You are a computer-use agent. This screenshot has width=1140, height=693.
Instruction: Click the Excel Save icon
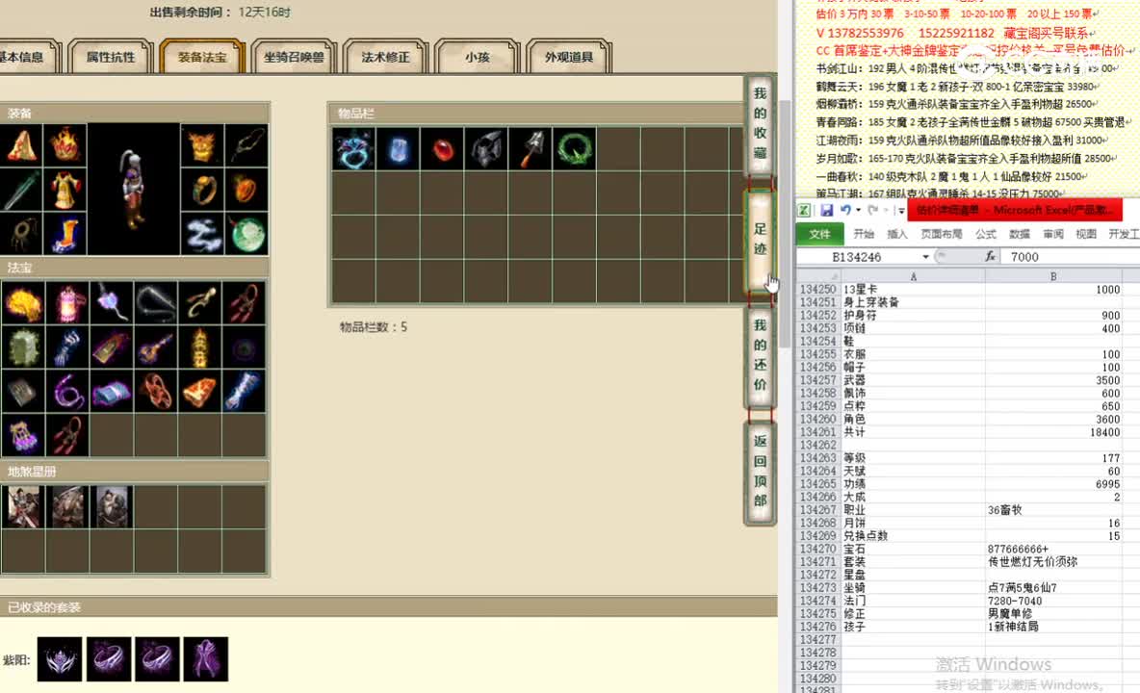pos(827,210)
